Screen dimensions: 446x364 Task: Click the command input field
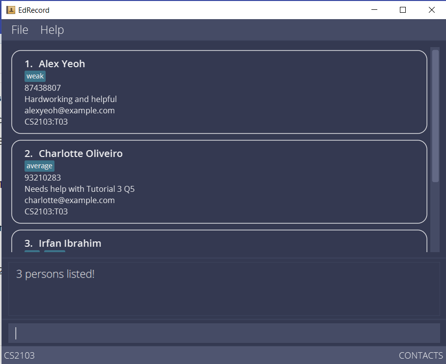click(224, 333)
